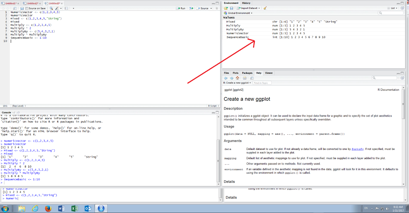Save the current script with disk icon
The height and width of the screenshot is (213, 409).
pyautogui.click(x=22, y=8)
